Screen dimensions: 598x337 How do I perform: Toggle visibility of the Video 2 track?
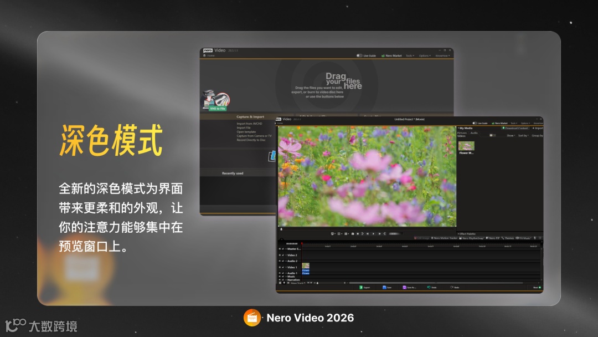pyautogui.click(x=280, y=256)
